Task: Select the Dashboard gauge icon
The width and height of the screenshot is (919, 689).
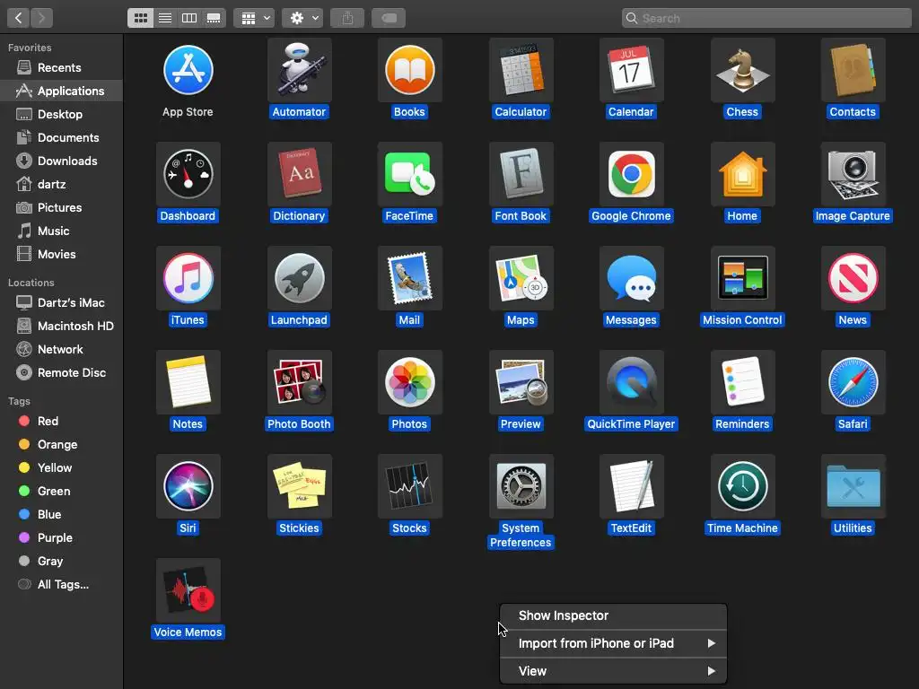Action: 188,174
